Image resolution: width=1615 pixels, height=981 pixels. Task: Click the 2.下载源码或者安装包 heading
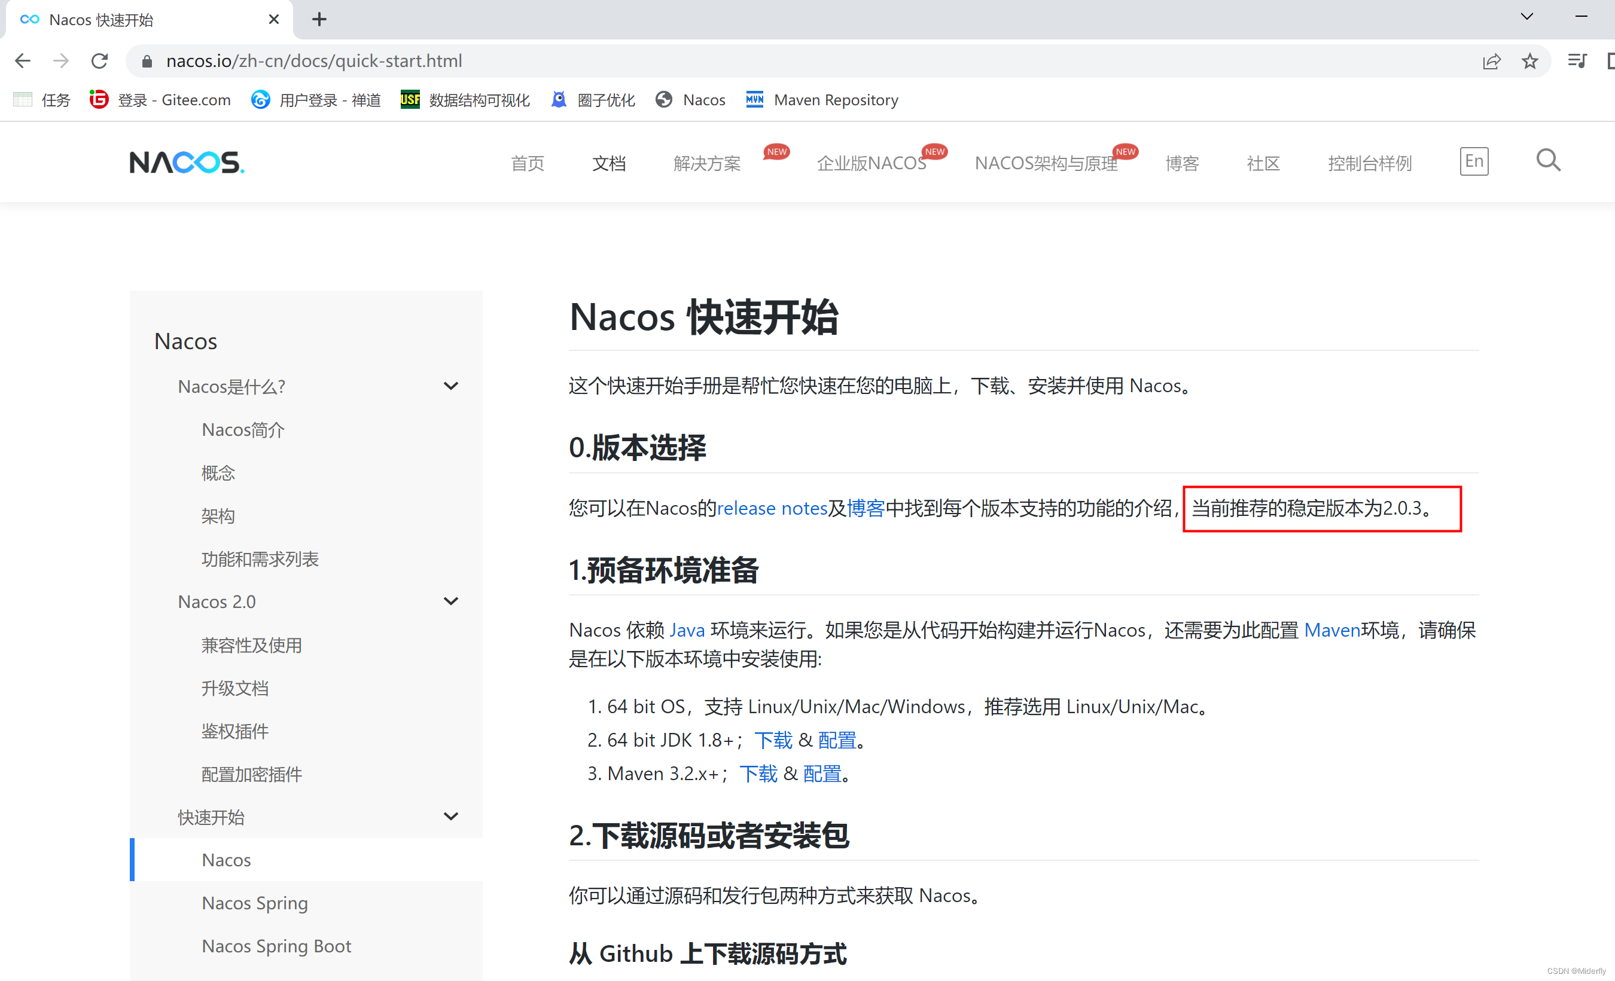pos(709,835)
